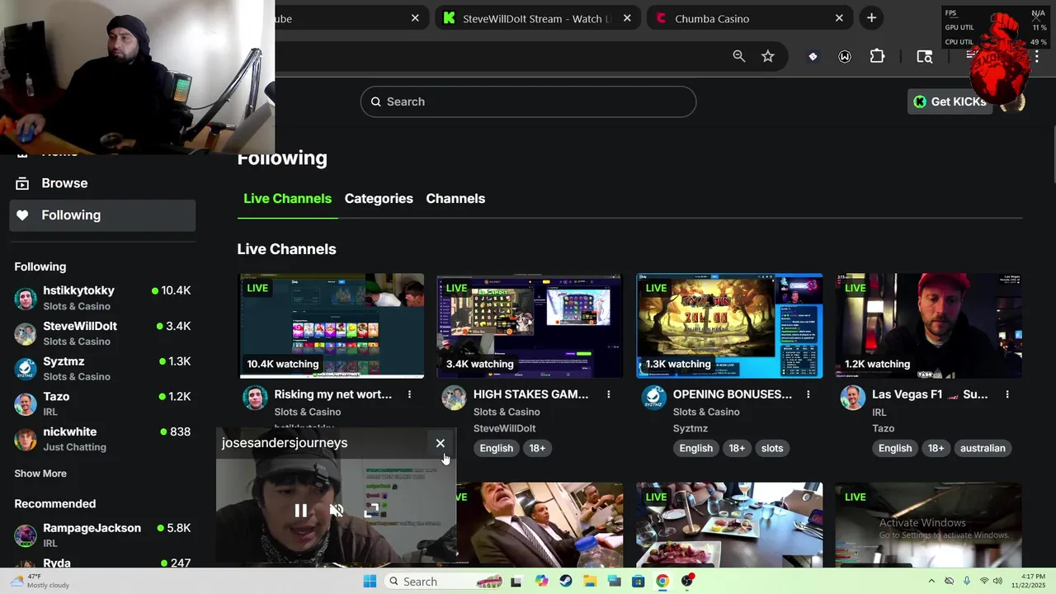Expand the josesandersjourneys mini player

click(371, 510)
